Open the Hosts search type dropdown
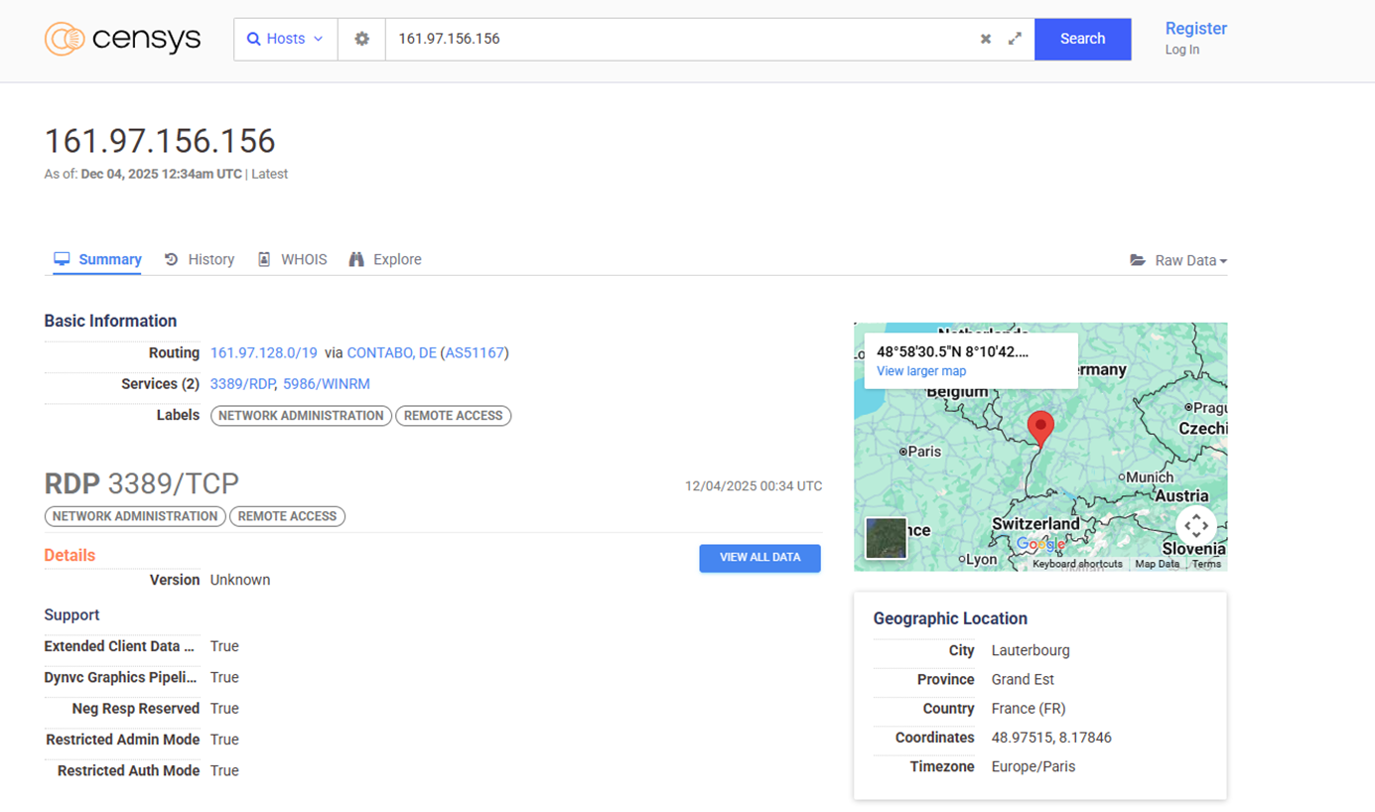 (x=285, y=39)
